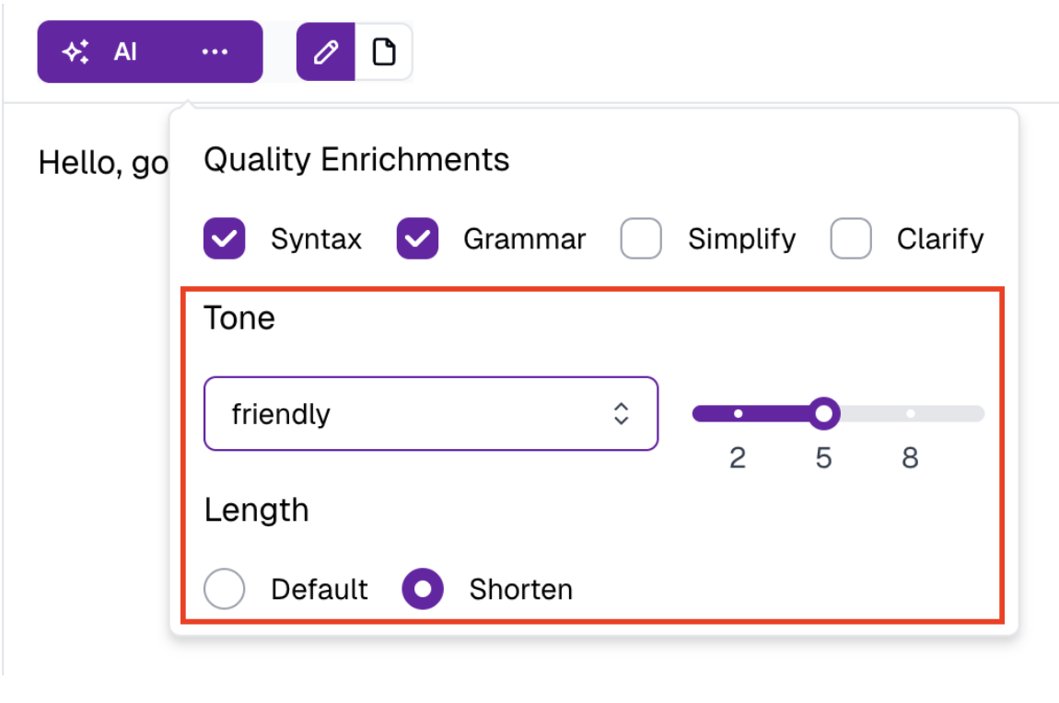The width and height of the screenshot is (1059, 703).
Task: Uncheck the Grammar checkbox
Action: click(417, 239)
